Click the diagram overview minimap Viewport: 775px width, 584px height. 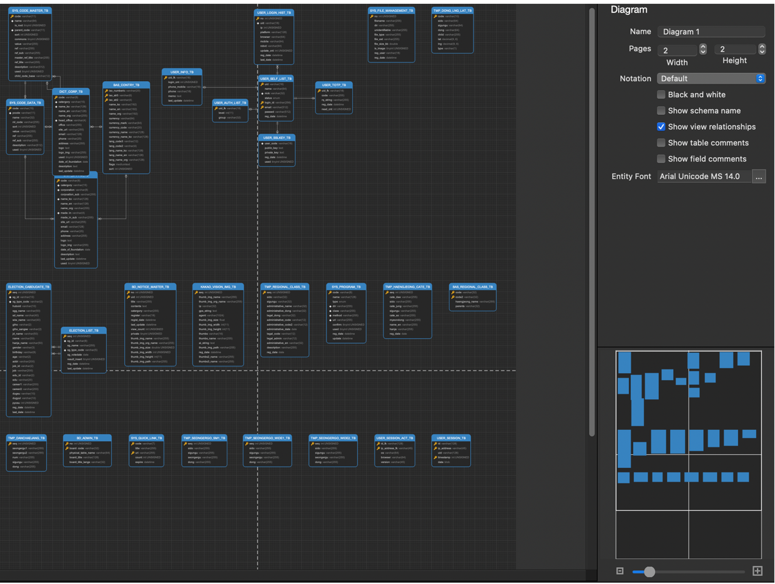(x=688, y=455)
